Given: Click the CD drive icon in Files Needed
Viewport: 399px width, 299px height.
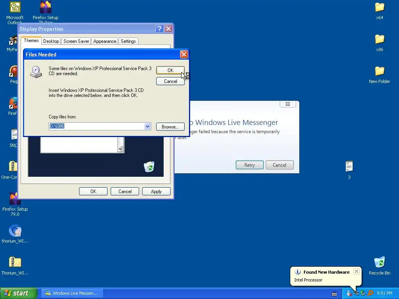Looking at the screenshot, I should tap(36, 72).
